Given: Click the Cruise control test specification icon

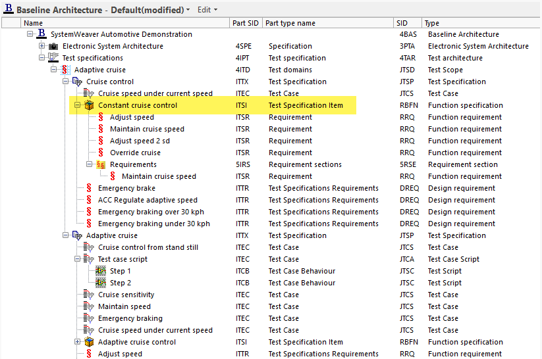Looking at the screenshot, I should 77,82.
